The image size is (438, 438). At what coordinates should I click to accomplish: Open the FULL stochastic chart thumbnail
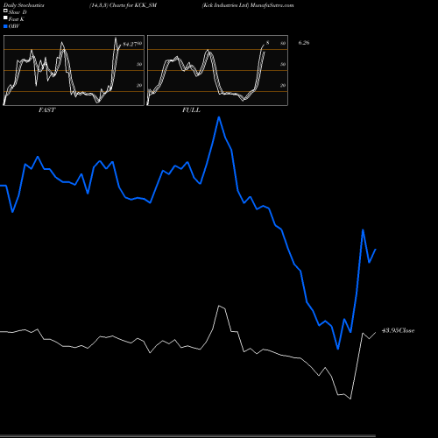tap(217, 70)
